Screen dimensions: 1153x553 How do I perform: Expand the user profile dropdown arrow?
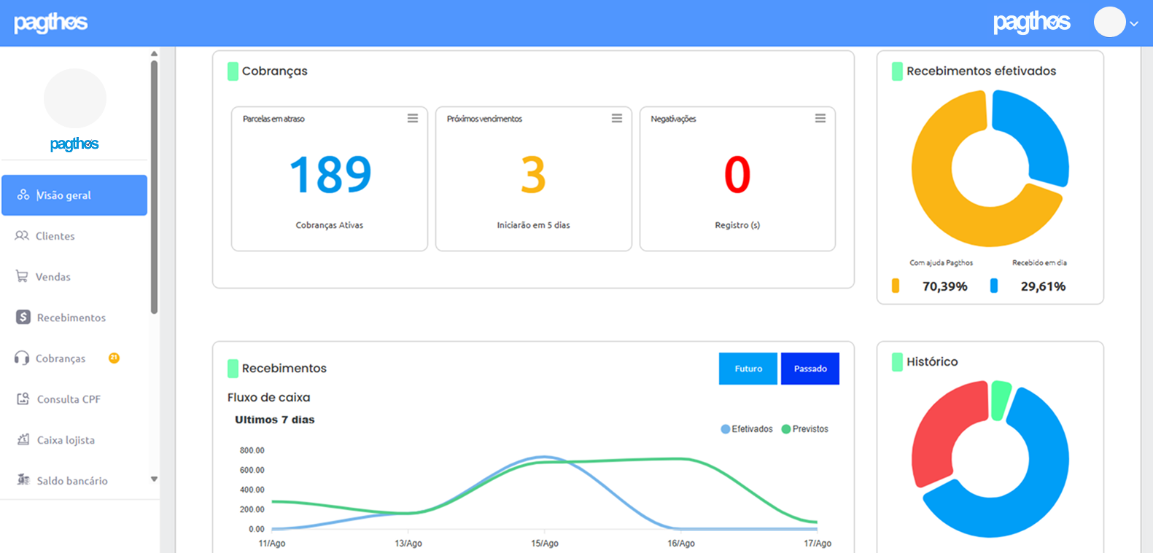click(x=1134, y=23)
